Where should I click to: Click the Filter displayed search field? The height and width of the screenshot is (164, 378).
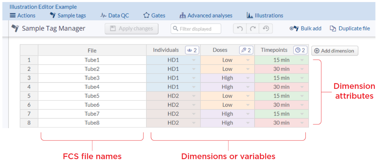pyautogui.click(x=196, y=29)
